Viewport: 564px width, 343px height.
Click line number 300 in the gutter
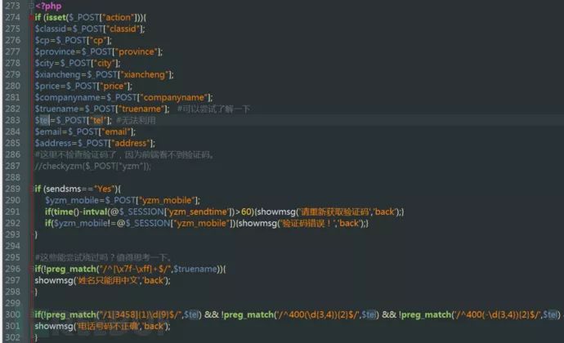pos(13,314)
